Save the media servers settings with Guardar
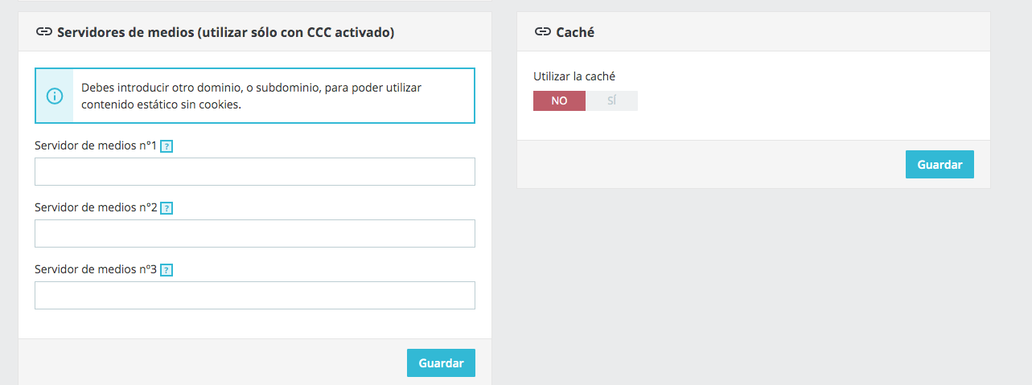Image resolution: width=1032 pixels, height=385 pixels. [x=441, y=363]
